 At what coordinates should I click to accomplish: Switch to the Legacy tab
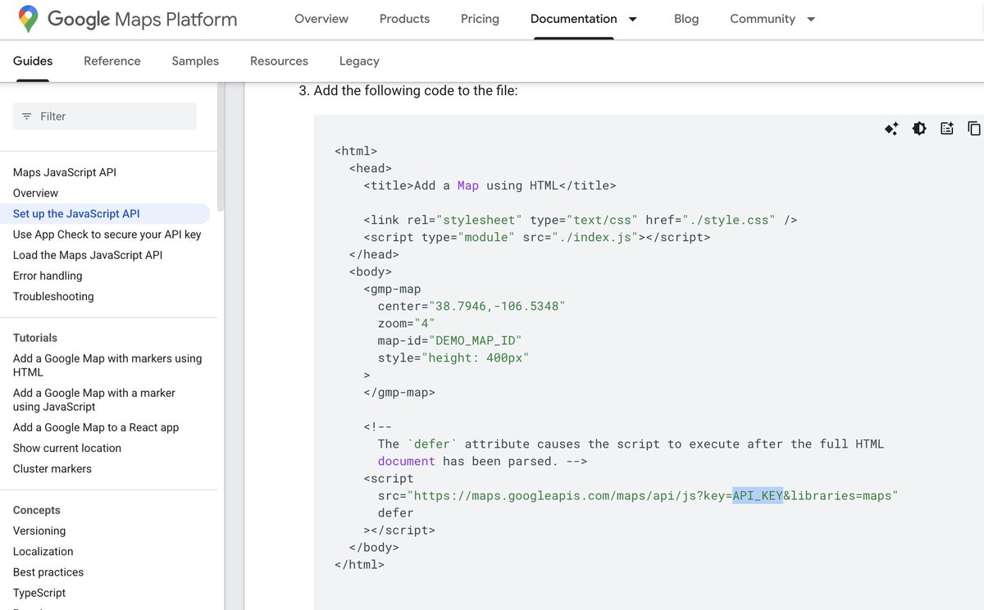[359, 61]
